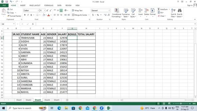Open Find & Select binoculars

(x=179, y=13)
